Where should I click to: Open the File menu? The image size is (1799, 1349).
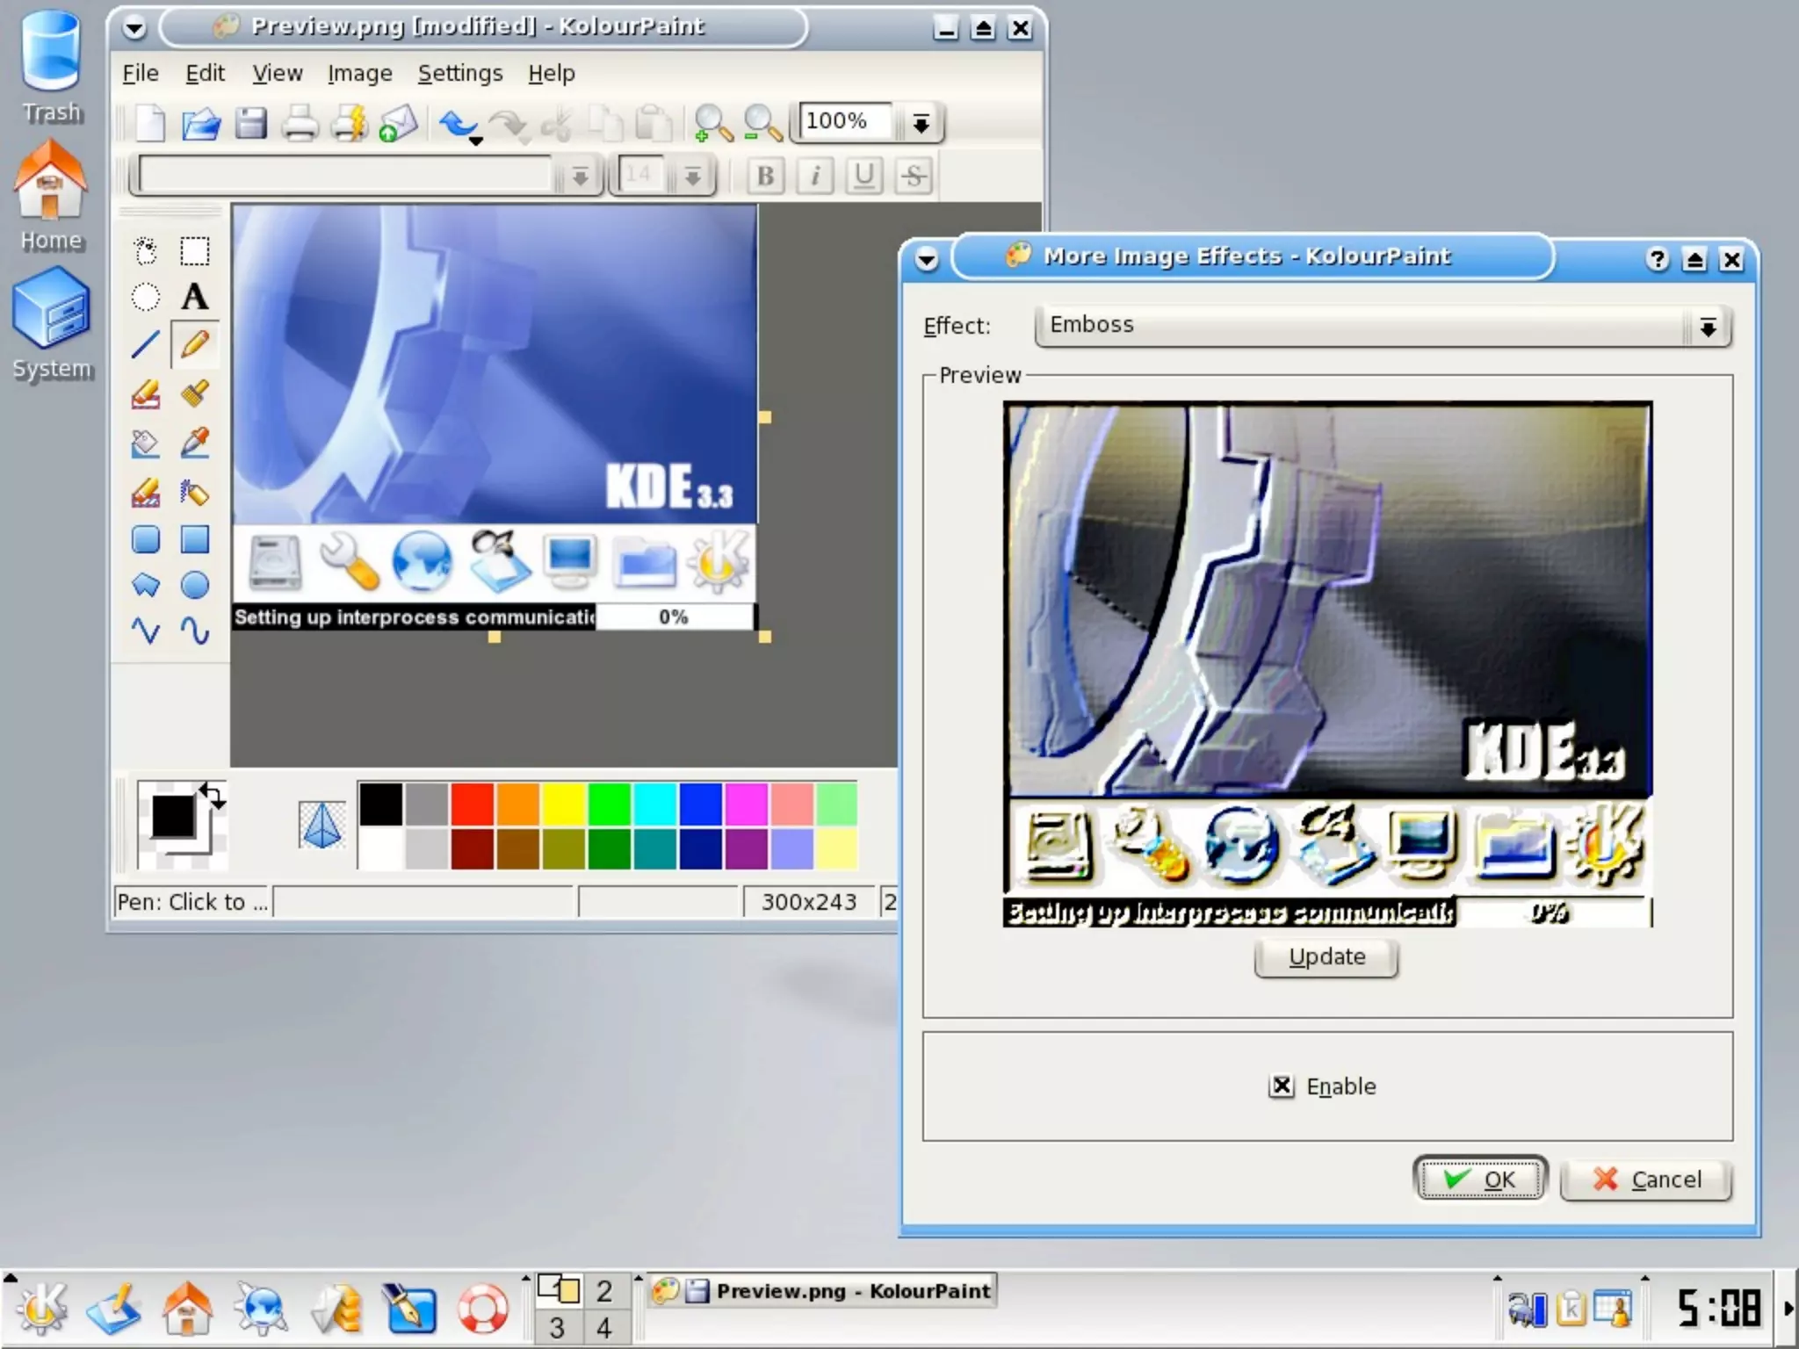141,73
